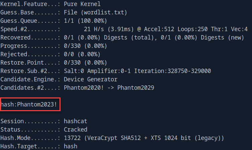Click the Guess.Queue line value 1/1 (100.00%)
This screenshot has width=252, height=150.
click(85, 21)
